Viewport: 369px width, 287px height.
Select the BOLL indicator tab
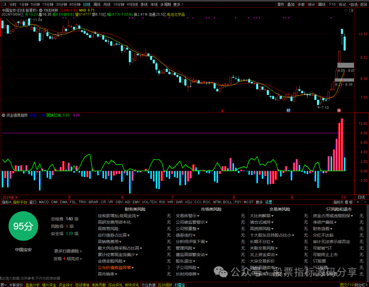pos(227,202)
